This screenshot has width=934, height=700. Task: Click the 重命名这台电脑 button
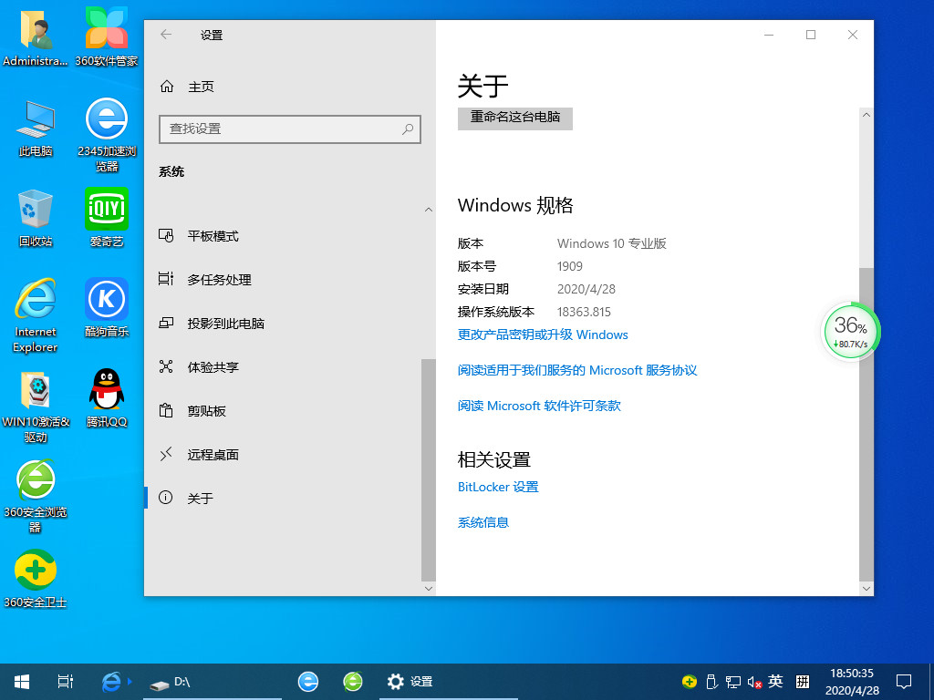tap(514, 118)
